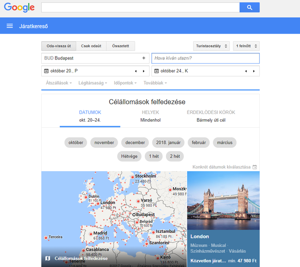Click the blue search magnifier button
300x267 pixels.
[249, 7]
